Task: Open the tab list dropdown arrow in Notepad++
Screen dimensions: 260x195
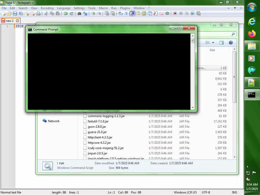Action: pos(235,8)
